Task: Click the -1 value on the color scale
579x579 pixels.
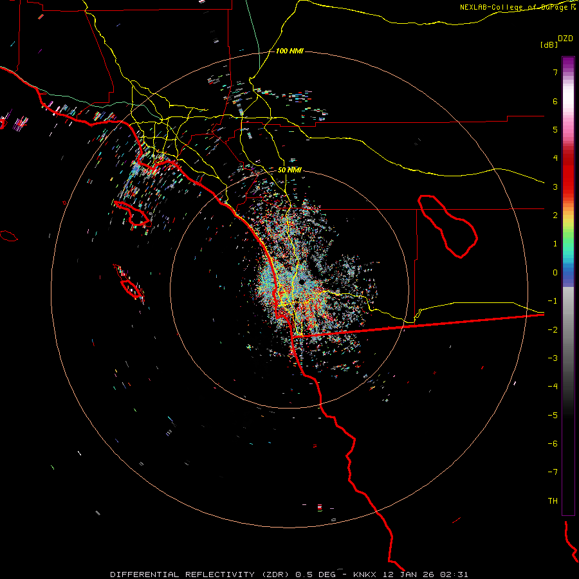Action: coord(553,301)
